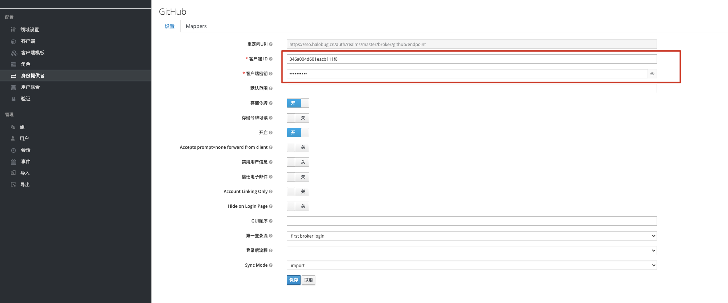Toggle Accepts prompt=none forward from client switch
Screen dimensions: 728x303
tap(298, 147)
